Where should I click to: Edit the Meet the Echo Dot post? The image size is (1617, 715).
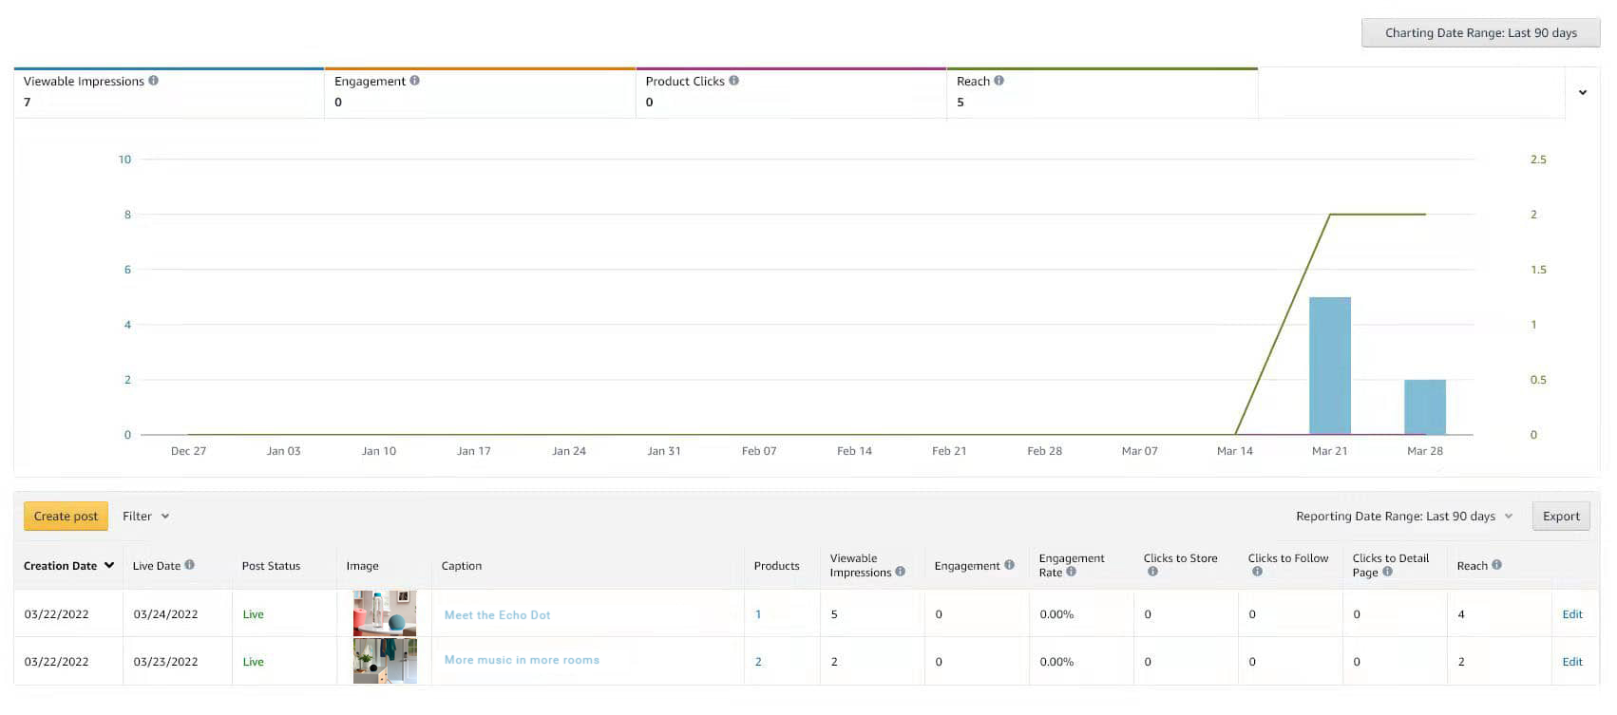coord(1572,614)
